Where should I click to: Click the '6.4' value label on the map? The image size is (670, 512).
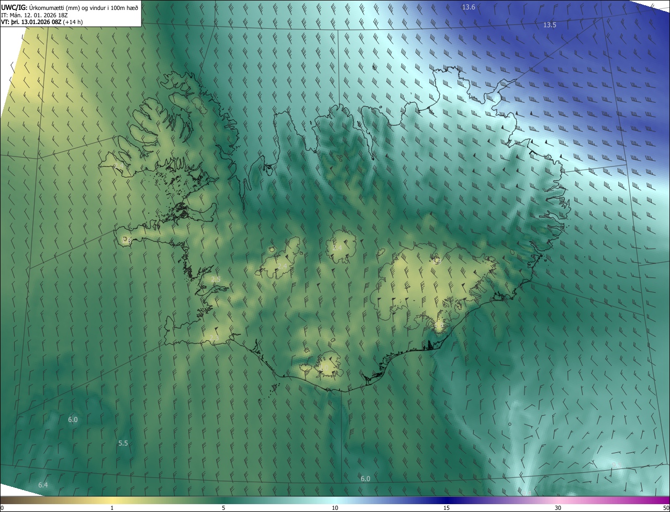tap(43, 485)
